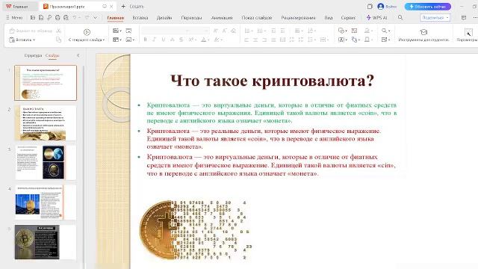
Task: Open text highlight color picker
Action: [218, 40]
